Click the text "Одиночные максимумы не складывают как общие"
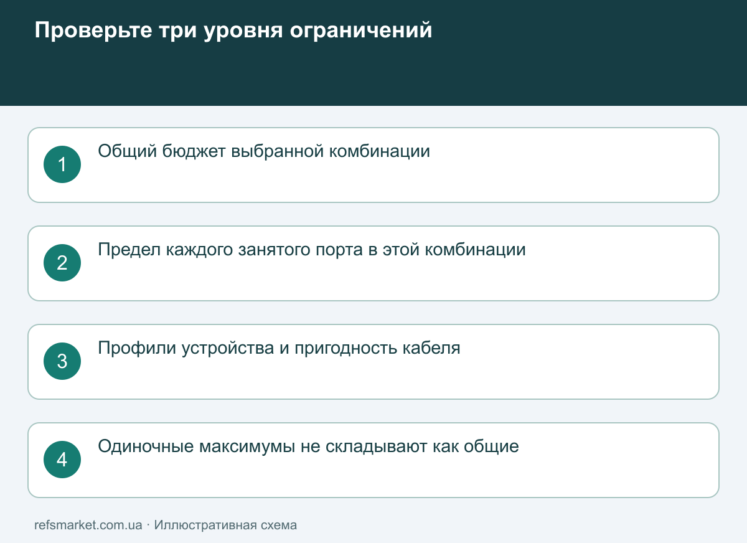 (309, 446)
